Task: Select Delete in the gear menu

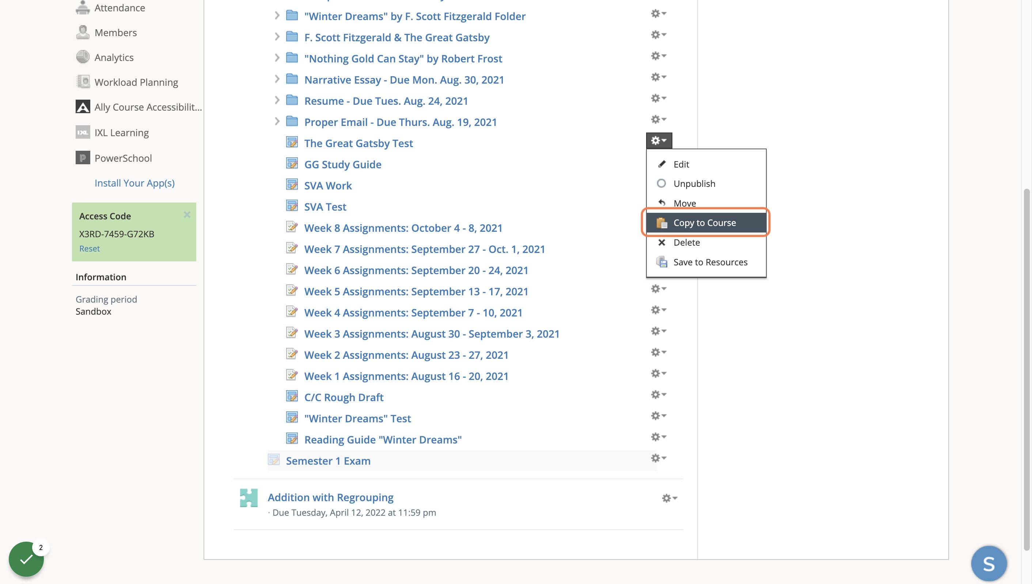Action: pyautogui.click(x=706, y=242)
